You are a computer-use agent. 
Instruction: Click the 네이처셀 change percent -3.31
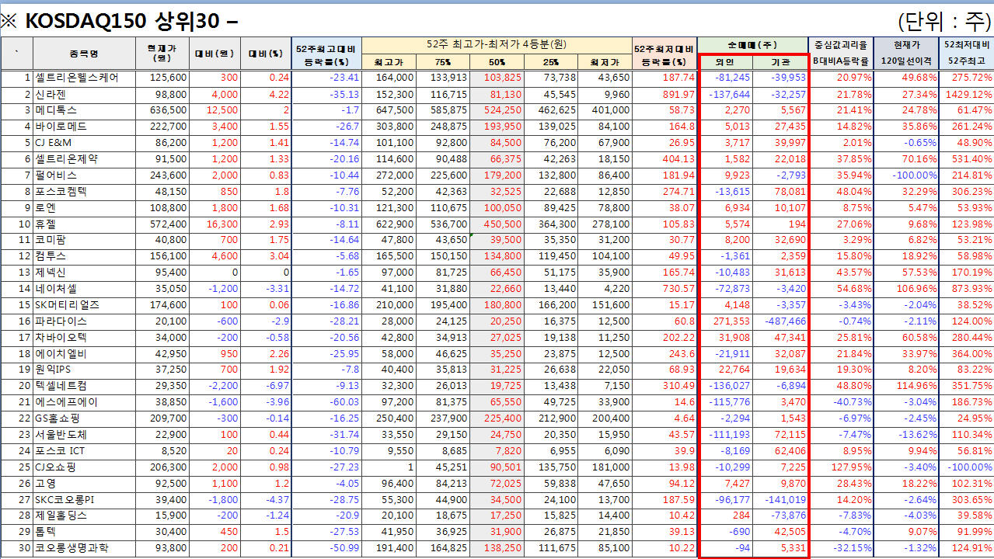point(266,289)
